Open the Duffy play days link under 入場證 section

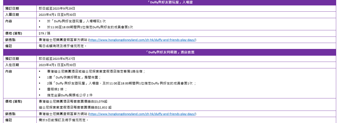(142, 40)
